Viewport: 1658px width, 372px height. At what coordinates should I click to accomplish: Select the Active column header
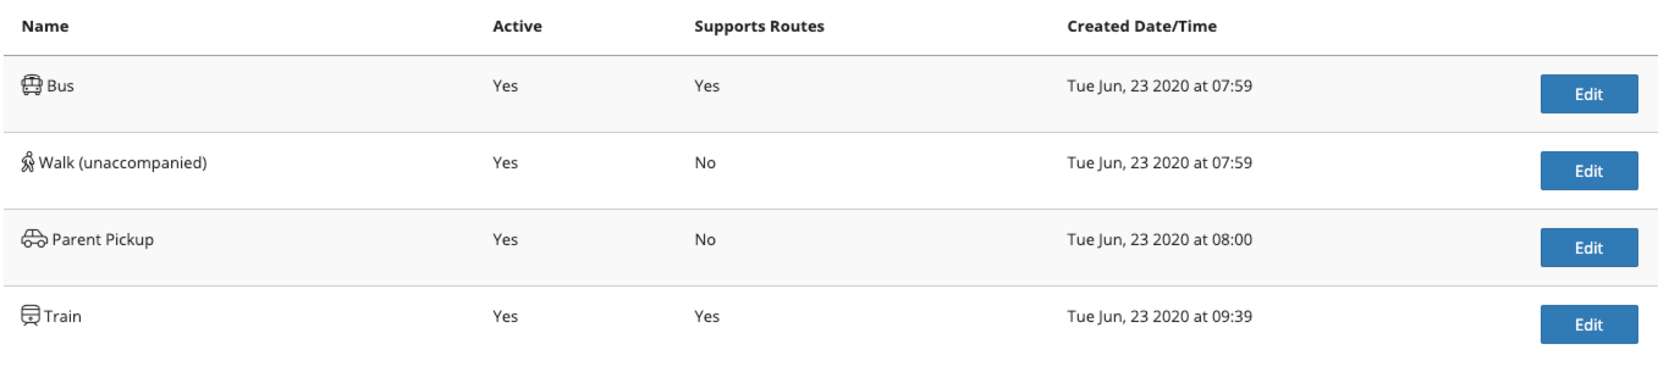point(517,26)
